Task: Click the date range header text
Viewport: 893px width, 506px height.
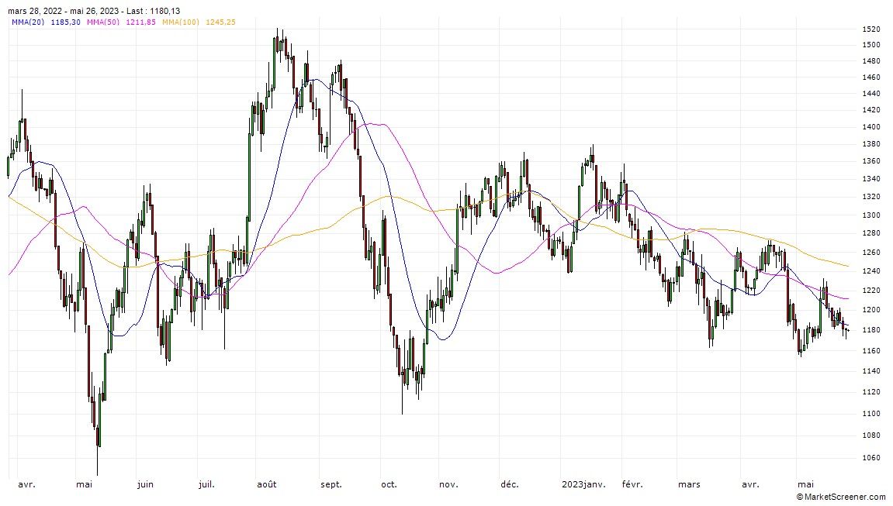Action: [94, 11]
